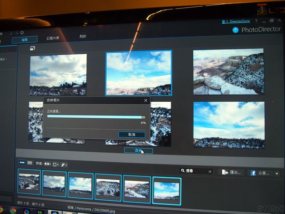Image resolution: width=285 pixels, height=214 pixels.
Task: Select the top-right canyon cliff photo
Action: pyautogui.click(x=228, y=71)
